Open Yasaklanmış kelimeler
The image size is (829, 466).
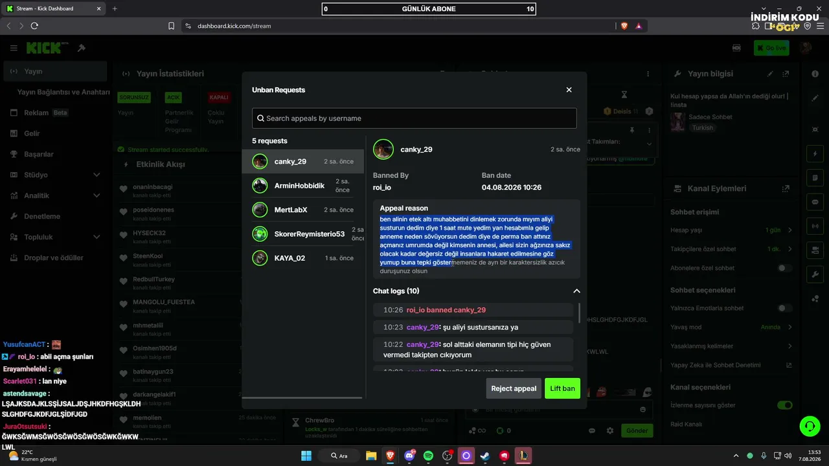(x=731, y=346)
